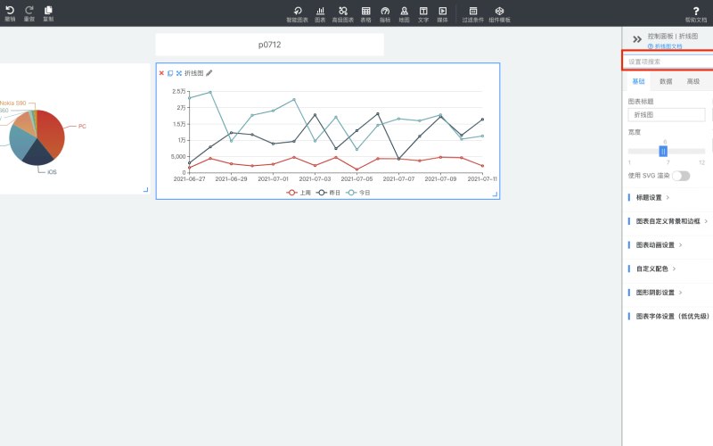Click the 2.5万 y-axis label
This screenshot has height=446, width=713.
tap(179, 92)
